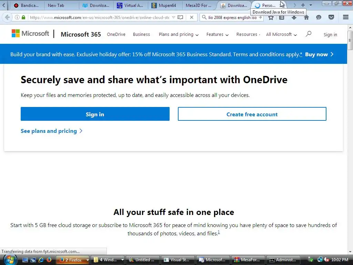Open a new tab with plus button
The height and width of the screenshot is (265, 353).
[303, 5]
